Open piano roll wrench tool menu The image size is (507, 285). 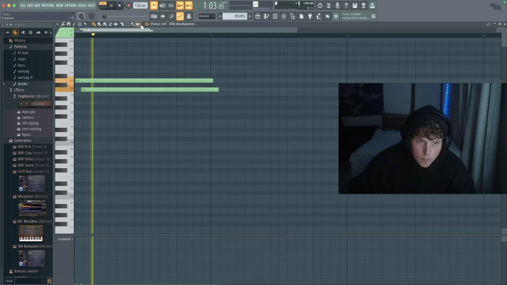point(63,24)
